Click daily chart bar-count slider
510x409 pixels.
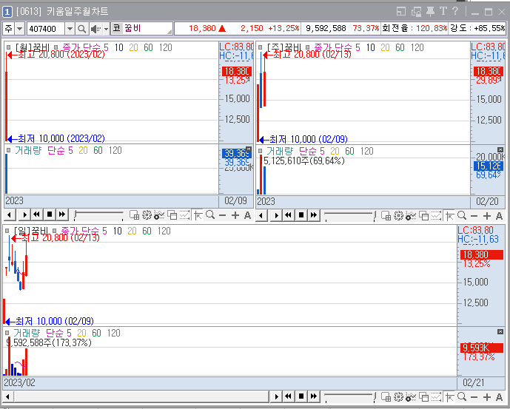[350, 396]
